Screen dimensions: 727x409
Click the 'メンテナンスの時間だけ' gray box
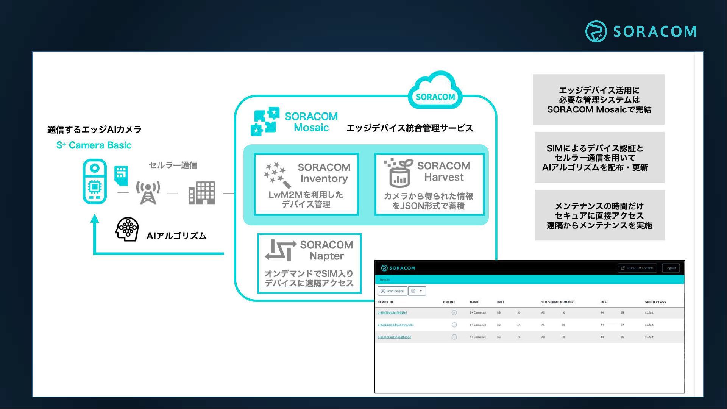pyautogui.click(x=600, y=215)
